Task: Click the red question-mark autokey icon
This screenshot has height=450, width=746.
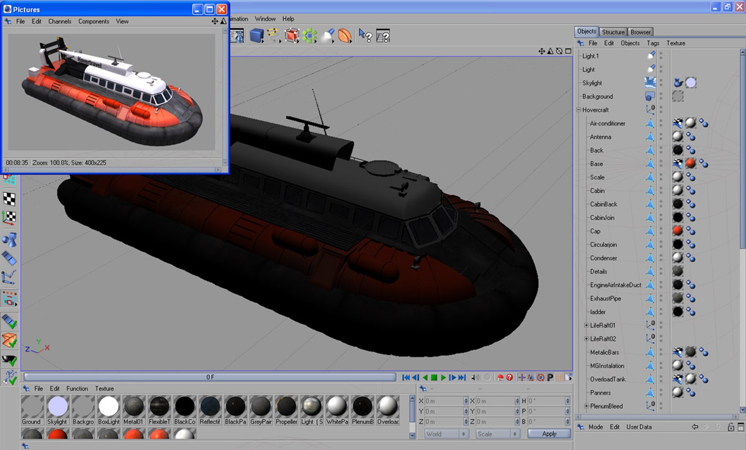Action: click(509, 377)
